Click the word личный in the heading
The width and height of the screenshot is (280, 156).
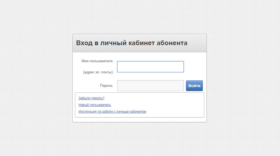(x=113, y=43)
